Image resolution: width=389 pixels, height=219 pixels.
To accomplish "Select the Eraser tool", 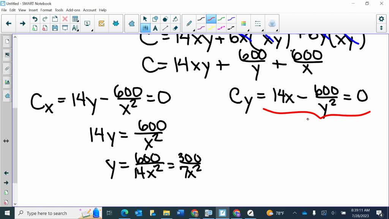I will pos(176,28).
